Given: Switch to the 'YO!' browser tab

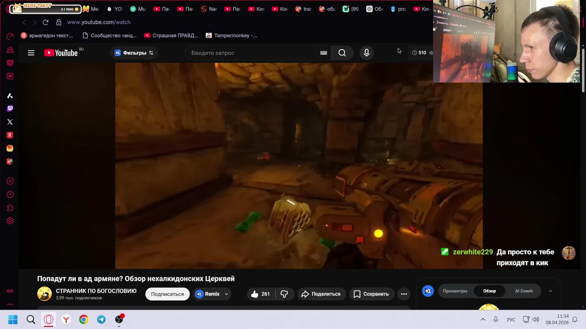Looking at the screenshot, I should click(114, 9).
